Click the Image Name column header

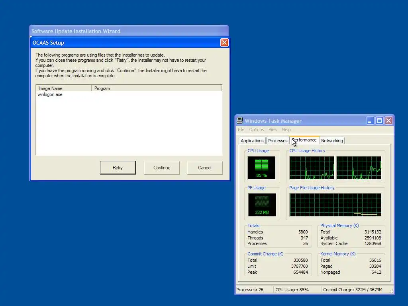64,88
